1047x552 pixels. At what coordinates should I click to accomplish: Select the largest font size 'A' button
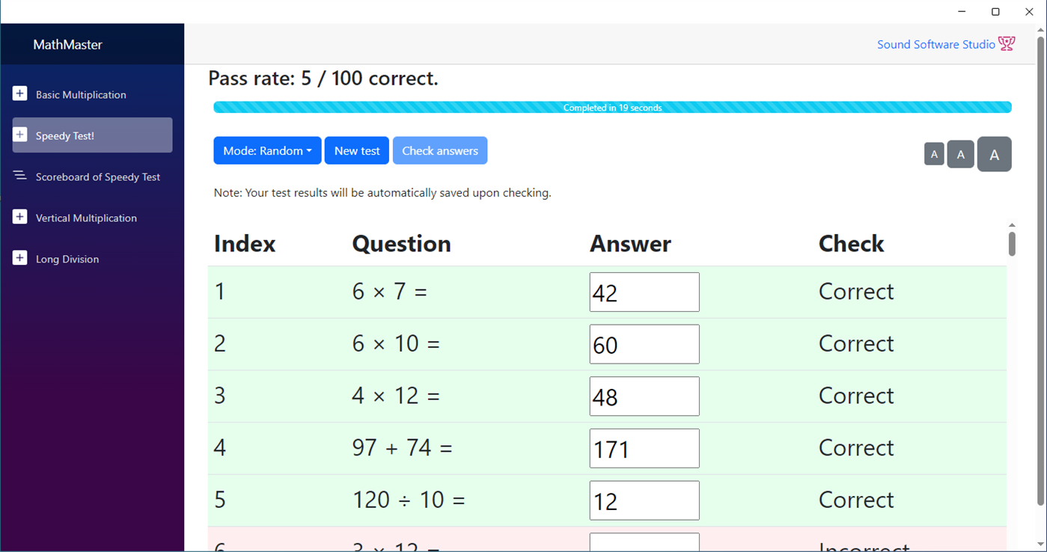994,154
